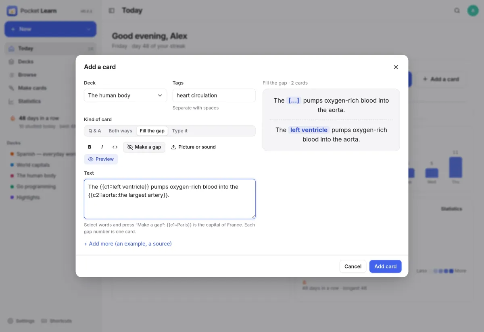Go to Today in the sidebar
The image size is (484, 332).
point(50,48)
